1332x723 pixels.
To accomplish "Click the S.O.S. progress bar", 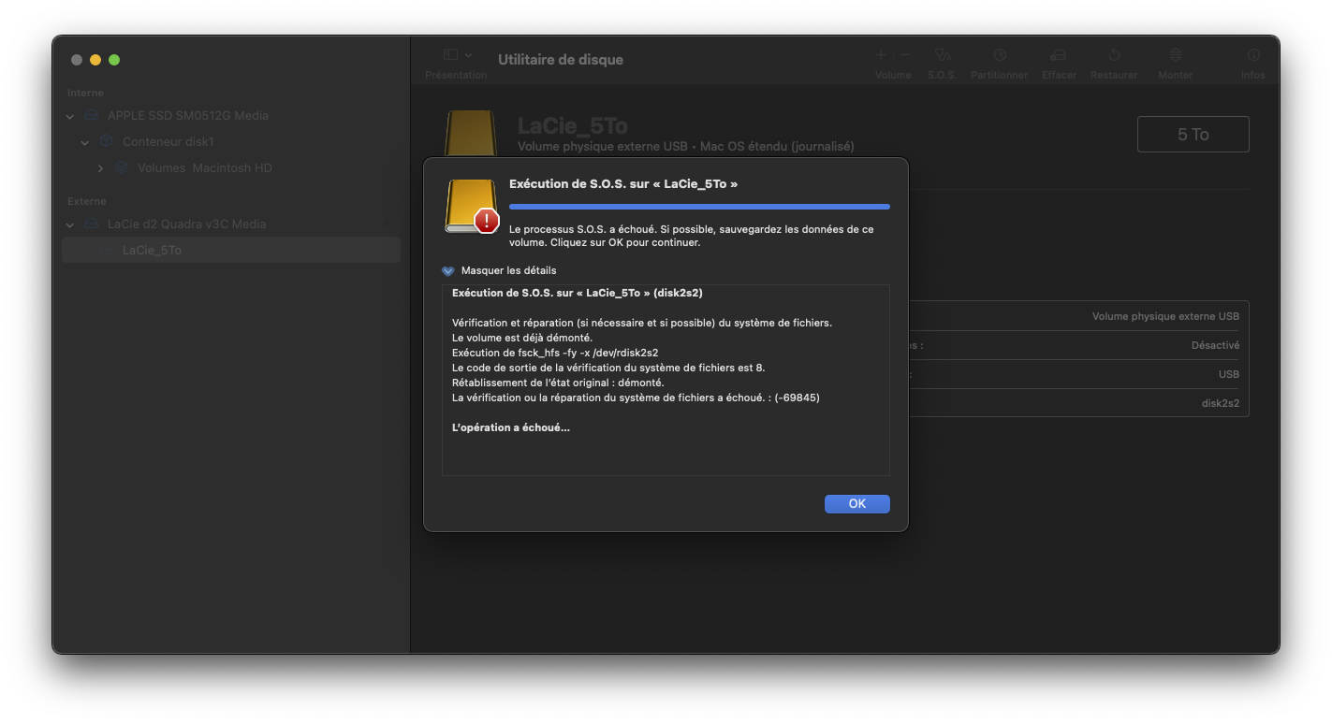I will (698, 206).
